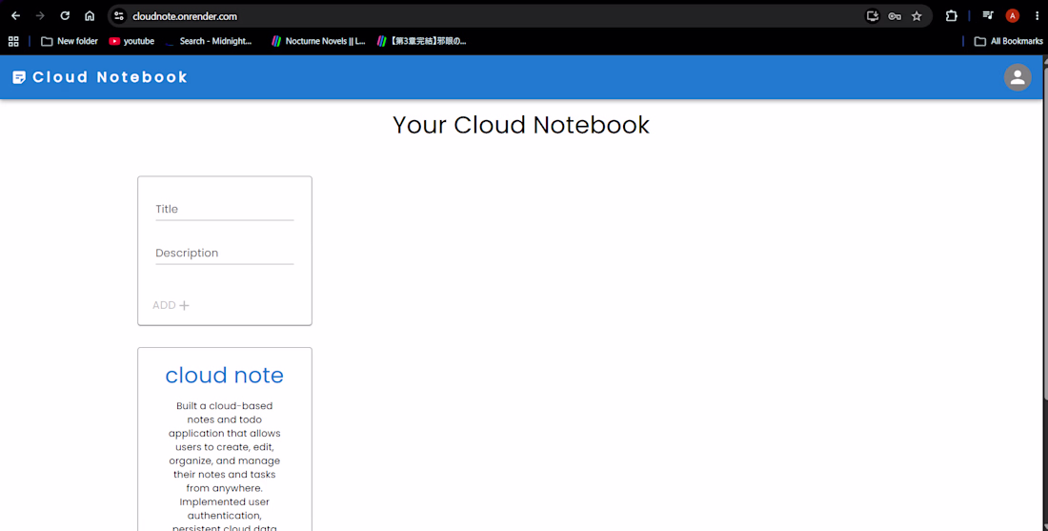Click the 'Your Cloud Notebook' heading
1048x531 pixels.
[520, 125]
